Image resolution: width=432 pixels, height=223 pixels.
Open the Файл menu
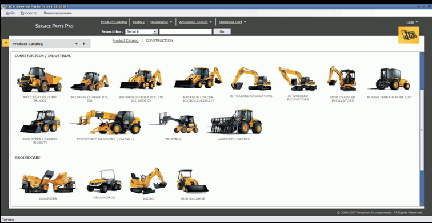(x=10, y=13)
